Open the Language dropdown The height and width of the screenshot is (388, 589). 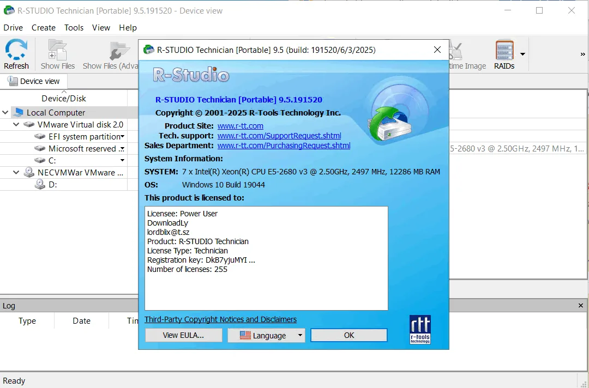(266, 336)
